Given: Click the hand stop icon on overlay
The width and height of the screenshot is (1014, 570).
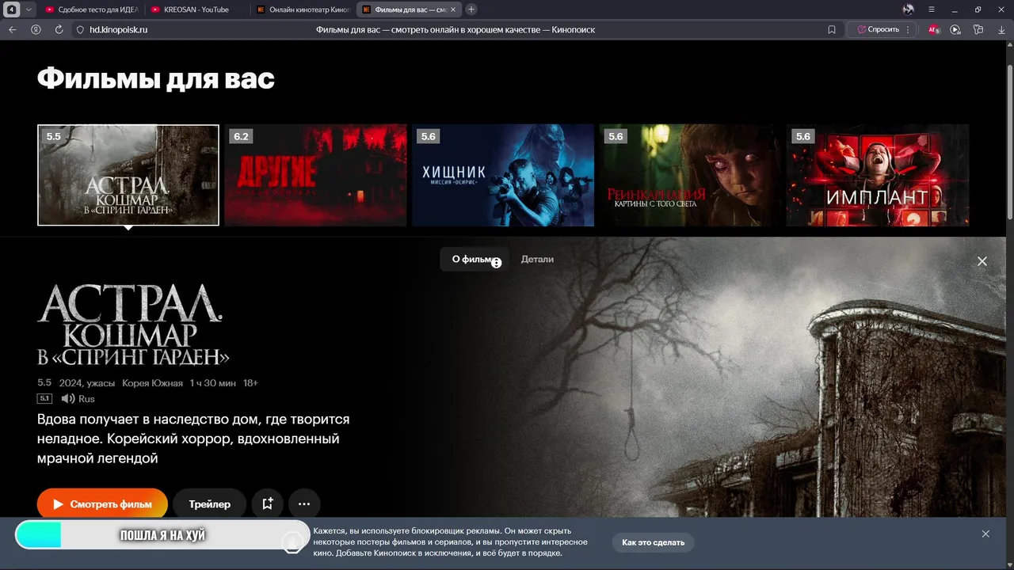Looking at the screenshot, I should pos(292,541).
